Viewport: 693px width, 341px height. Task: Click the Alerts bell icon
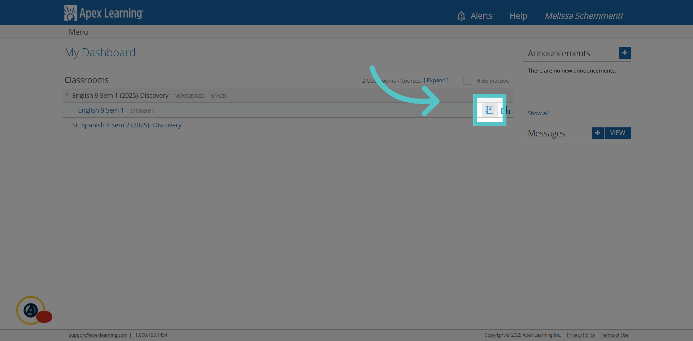tap(461, 16)
